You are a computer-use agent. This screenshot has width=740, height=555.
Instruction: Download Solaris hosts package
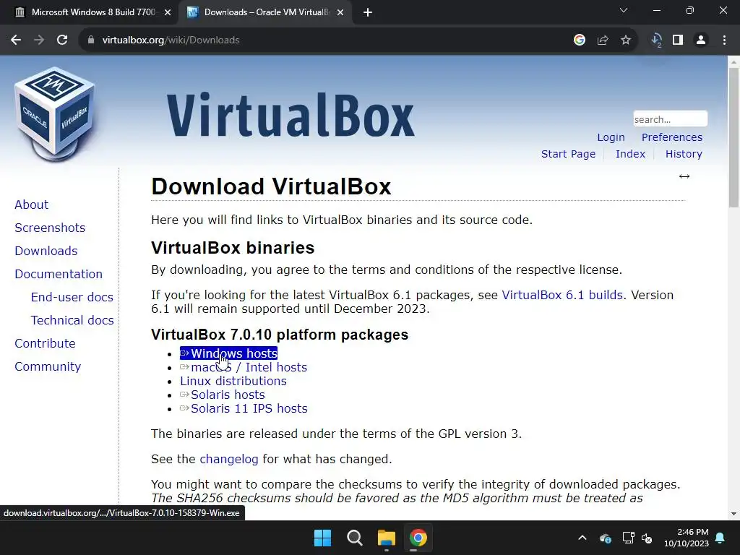pyautogui.click(x=223, y=395)
